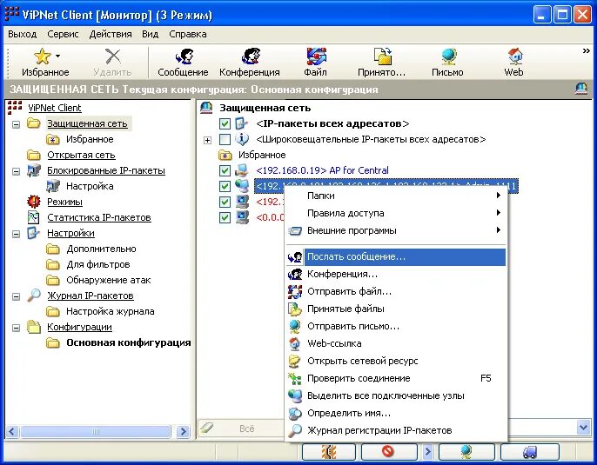Open the Внешние программы submenu
The height and width of the screenshot is (465, 597).
396,230
